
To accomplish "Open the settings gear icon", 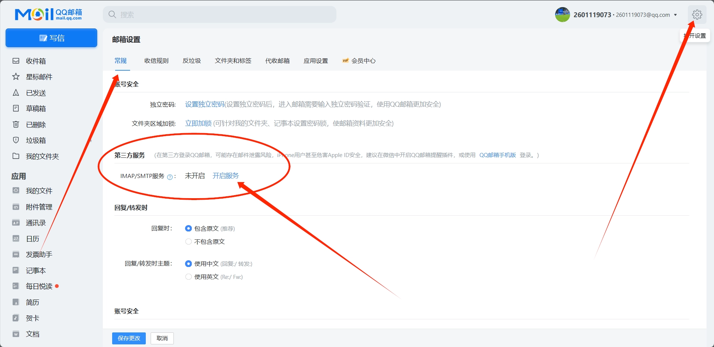I will pyautogui.click(x=697, y=15).
